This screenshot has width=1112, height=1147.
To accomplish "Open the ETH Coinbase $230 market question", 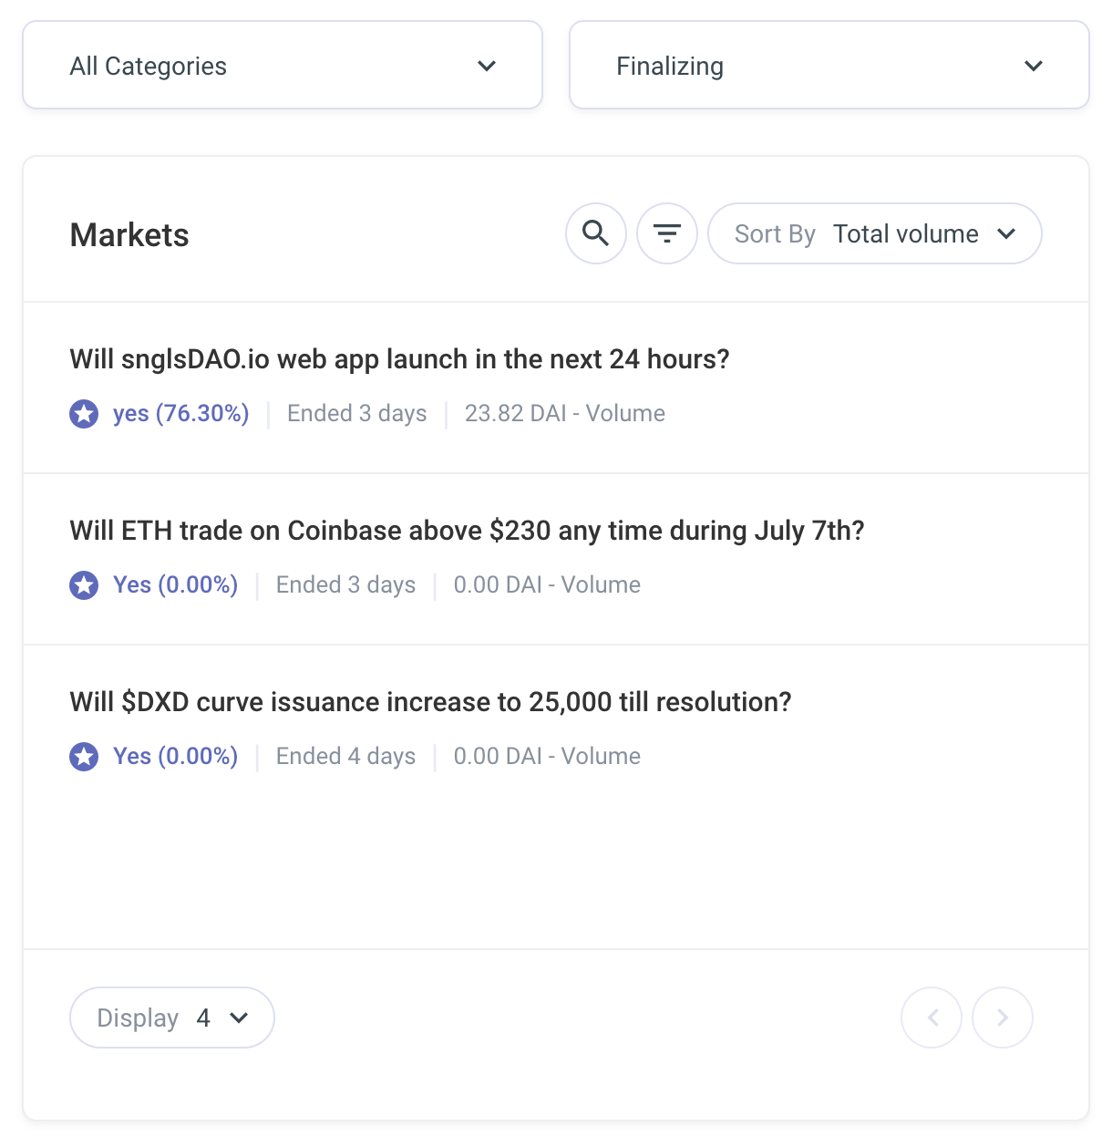I will pos(468,530).
